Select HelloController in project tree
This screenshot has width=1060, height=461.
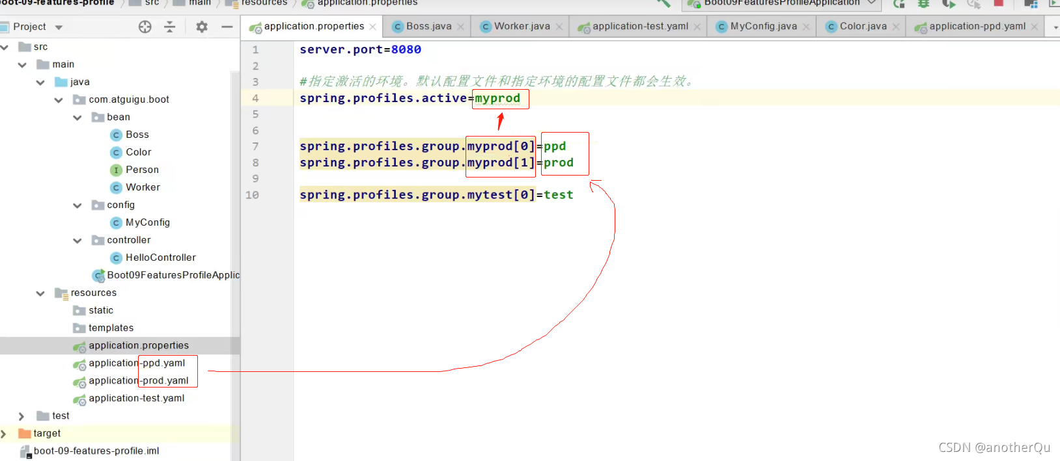point(153,257)
